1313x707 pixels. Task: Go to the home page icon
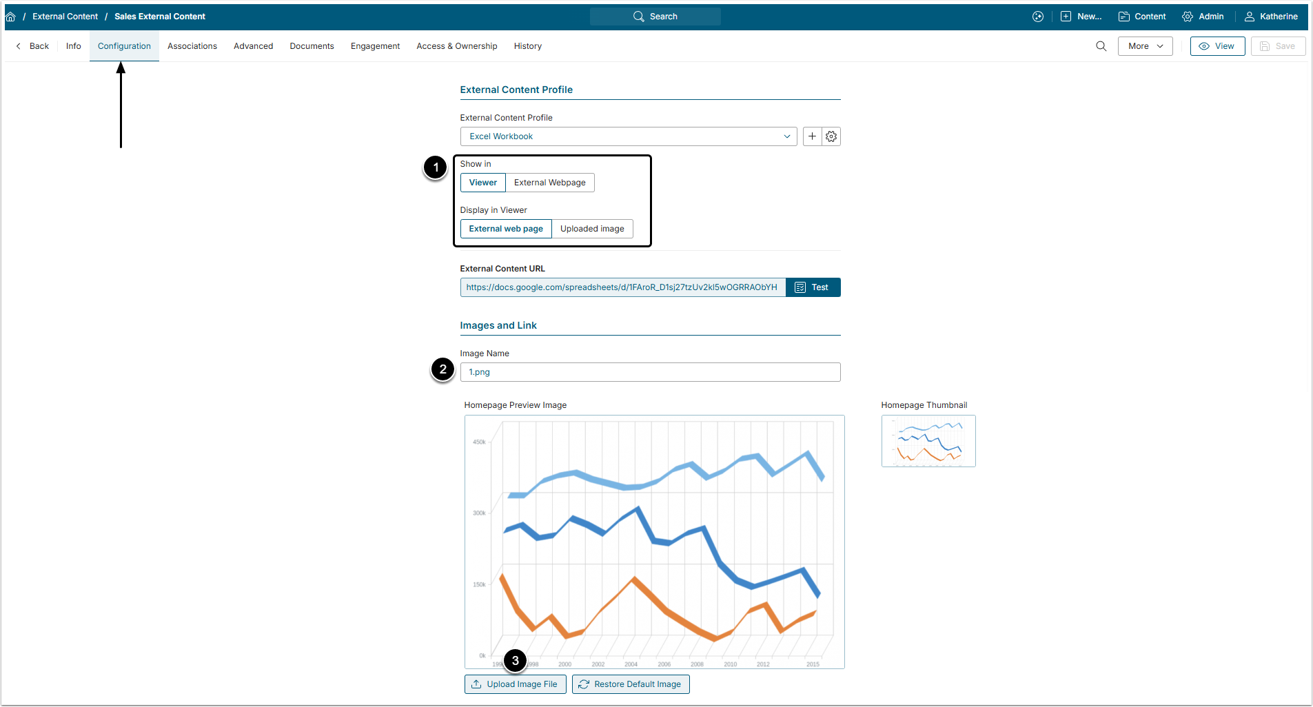[10, 17]
